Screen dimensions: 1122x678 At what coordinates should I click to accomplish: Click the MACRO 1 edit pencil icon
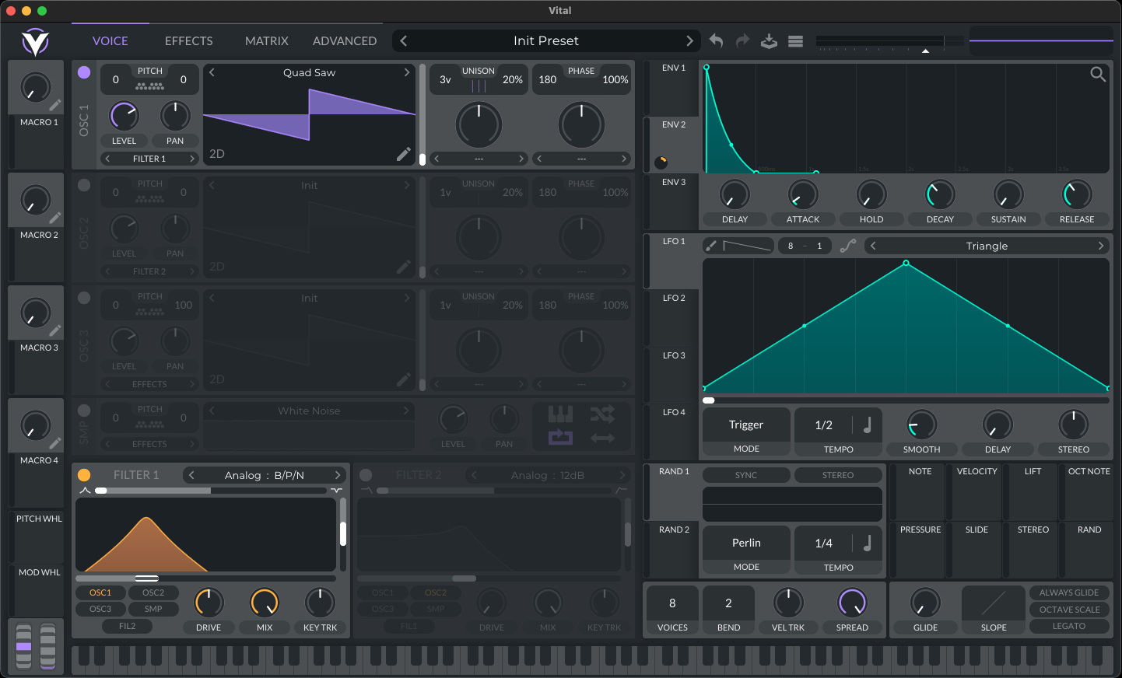55,105
